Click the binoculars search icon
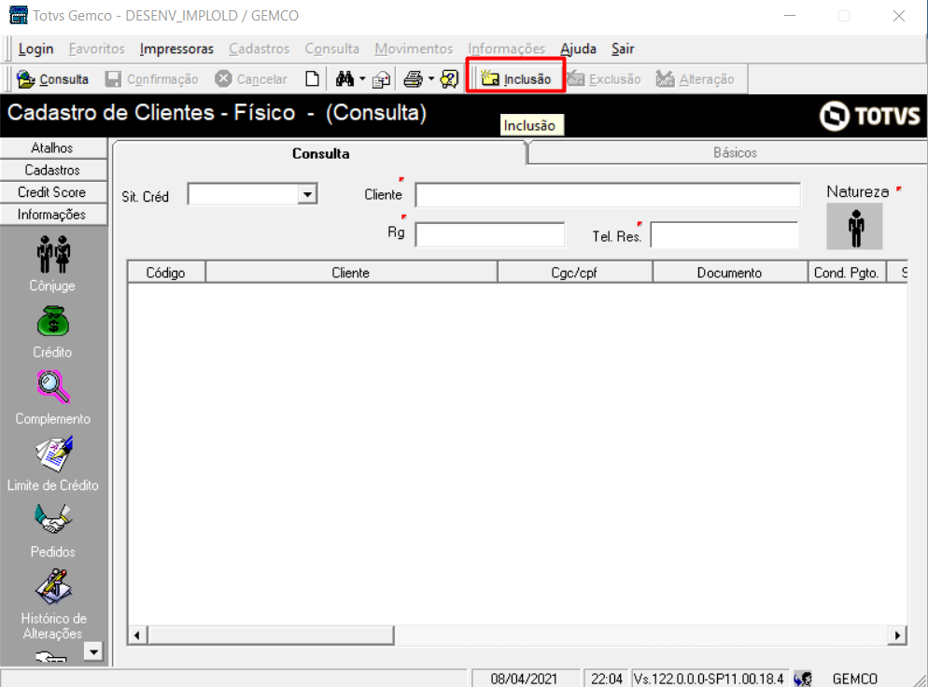The height and width of the screenshot is (687, 928). 344,78
